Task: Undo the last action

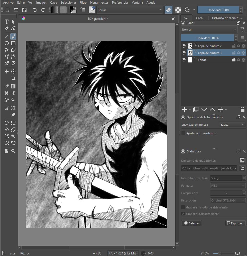Action: [x=35, y=10]
